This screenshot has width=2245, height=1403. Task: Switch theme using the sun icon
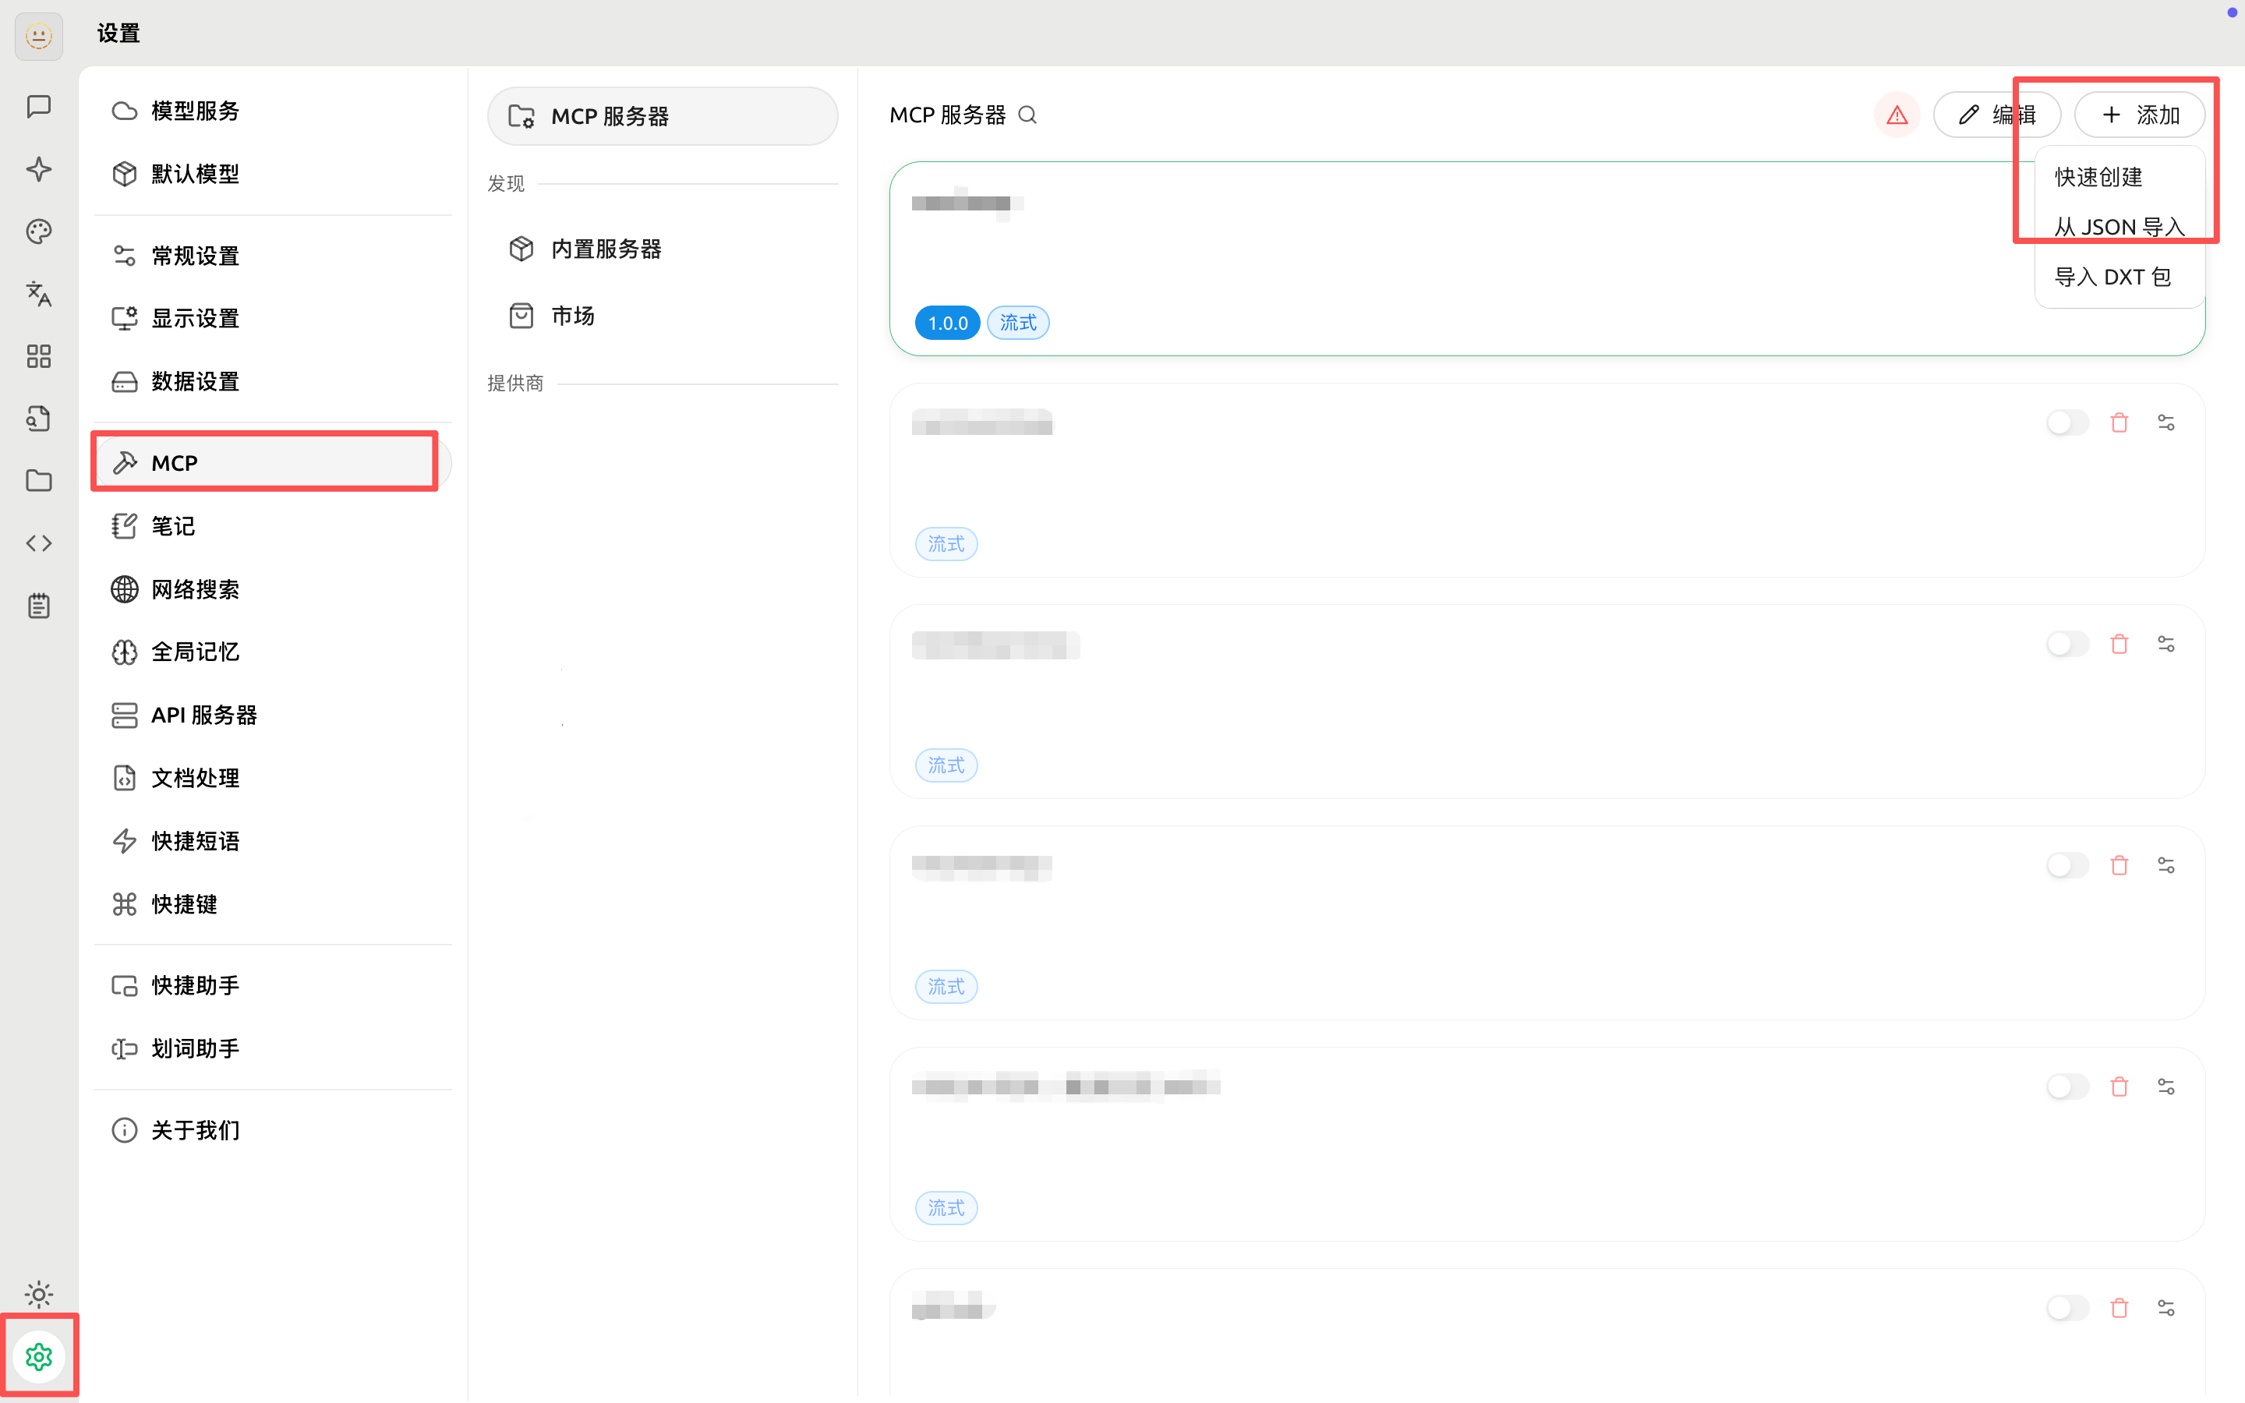point(38,1294)
